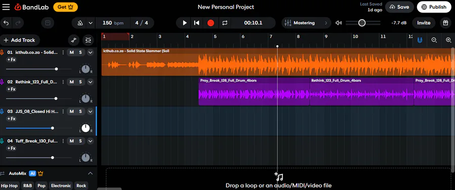
Task: Select the R&B AutoMix genre
Action: [28, 185]
